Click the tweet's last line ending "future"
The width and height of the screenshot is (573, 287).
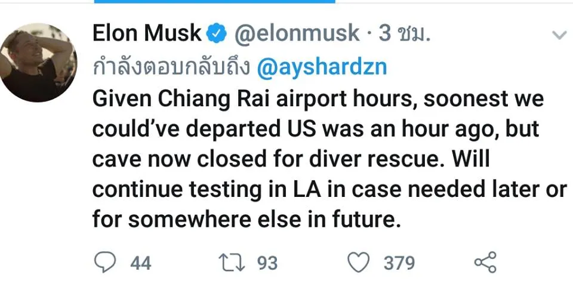click(245, 221)
